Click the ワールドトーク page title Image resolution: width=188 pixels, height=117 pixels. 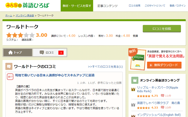(22, 27)
